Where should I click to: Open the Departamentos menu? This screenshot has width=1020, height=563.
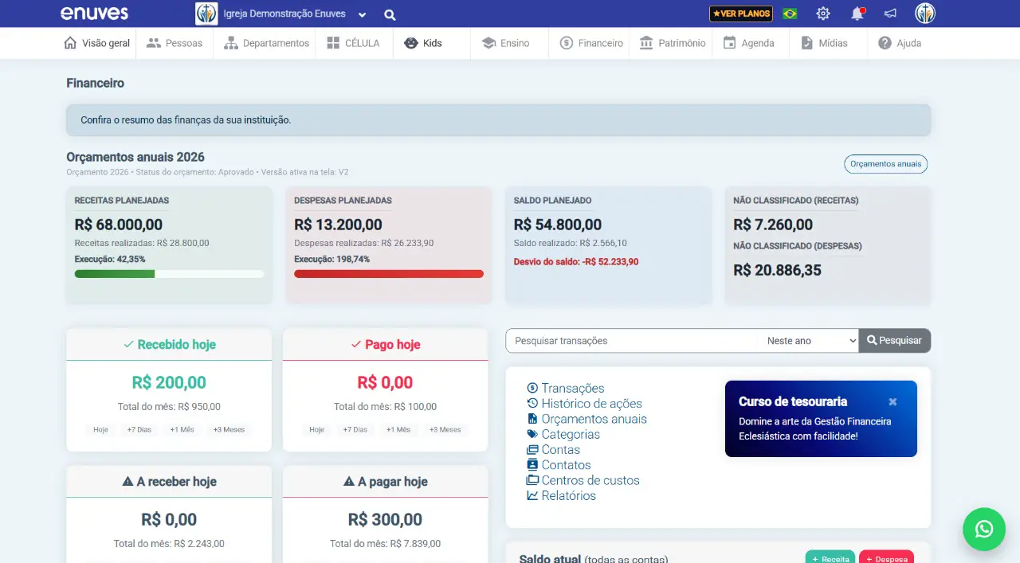coord(266,43)
